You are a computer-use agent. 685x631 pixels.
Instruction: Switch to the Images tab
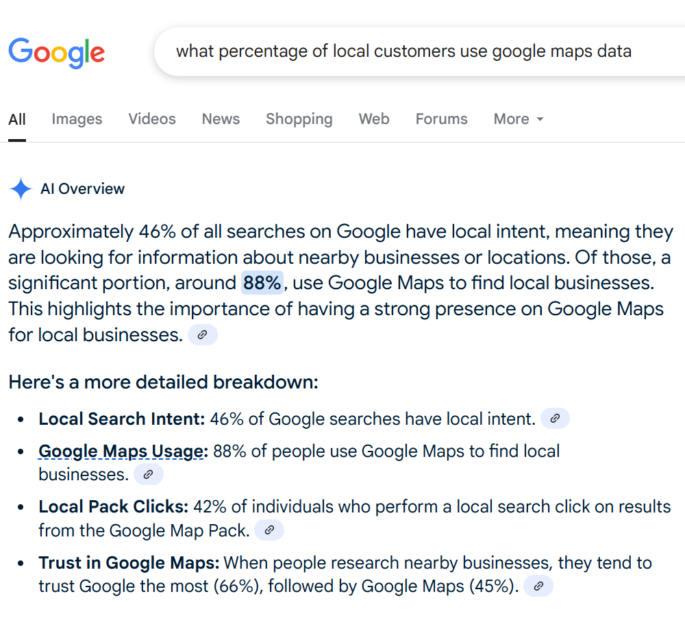pyautogui.click(x=77, y=119)
